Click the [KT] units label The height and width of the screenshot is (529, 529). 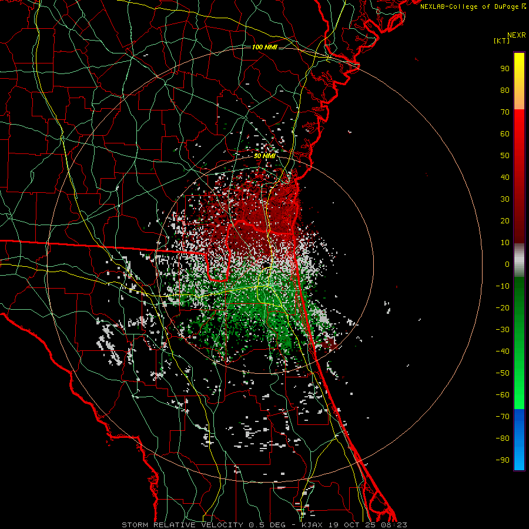click(502, 41)
